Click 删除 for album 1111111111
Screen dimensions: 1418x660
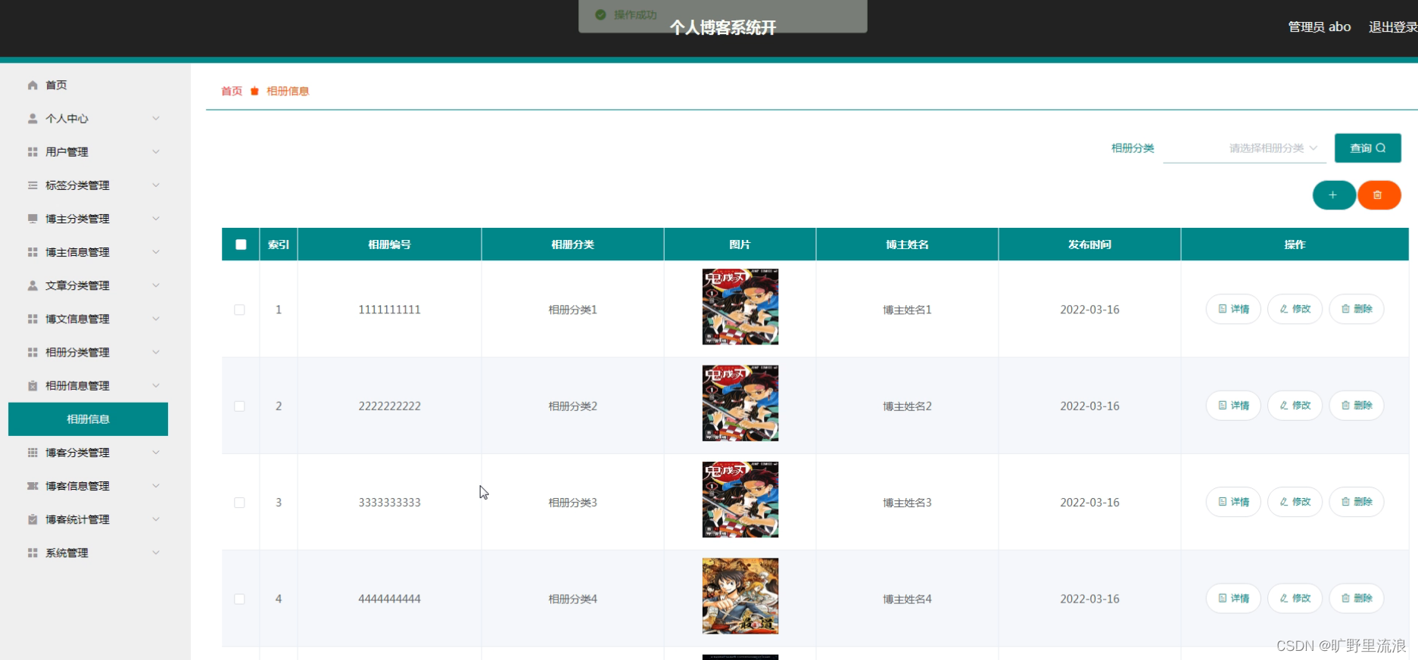(x=1356, y=309)
